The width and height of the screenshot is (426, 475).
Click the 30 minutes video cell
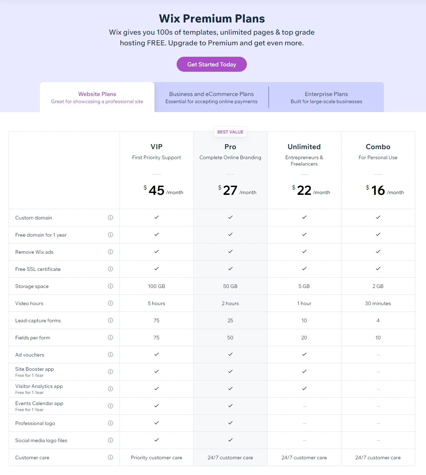click(378, 303)
